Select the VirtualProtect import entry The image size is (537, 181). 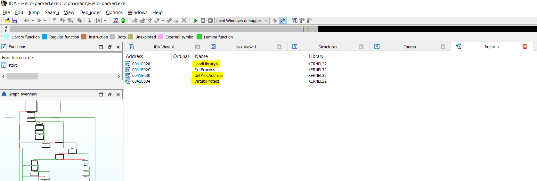[x=207, y=81]
